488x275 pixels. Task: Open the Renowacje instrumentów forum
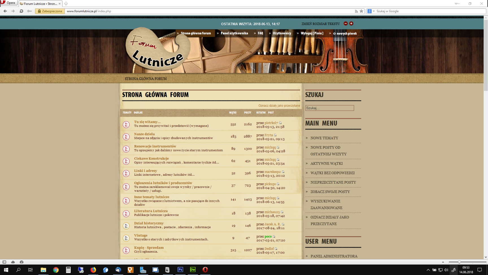(x=155, y=146)
